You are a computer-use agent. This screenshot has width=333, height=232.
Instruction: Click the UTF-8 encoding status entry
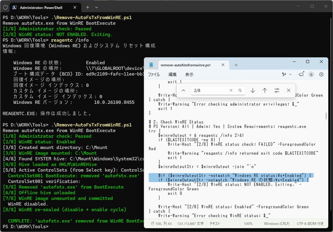pyautogui.click(x=310, y=224)
